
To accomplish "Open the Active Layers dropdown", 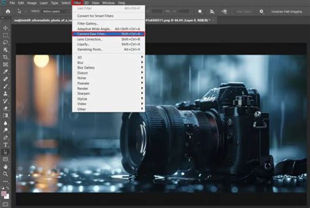I will click(x=56, y=12).
